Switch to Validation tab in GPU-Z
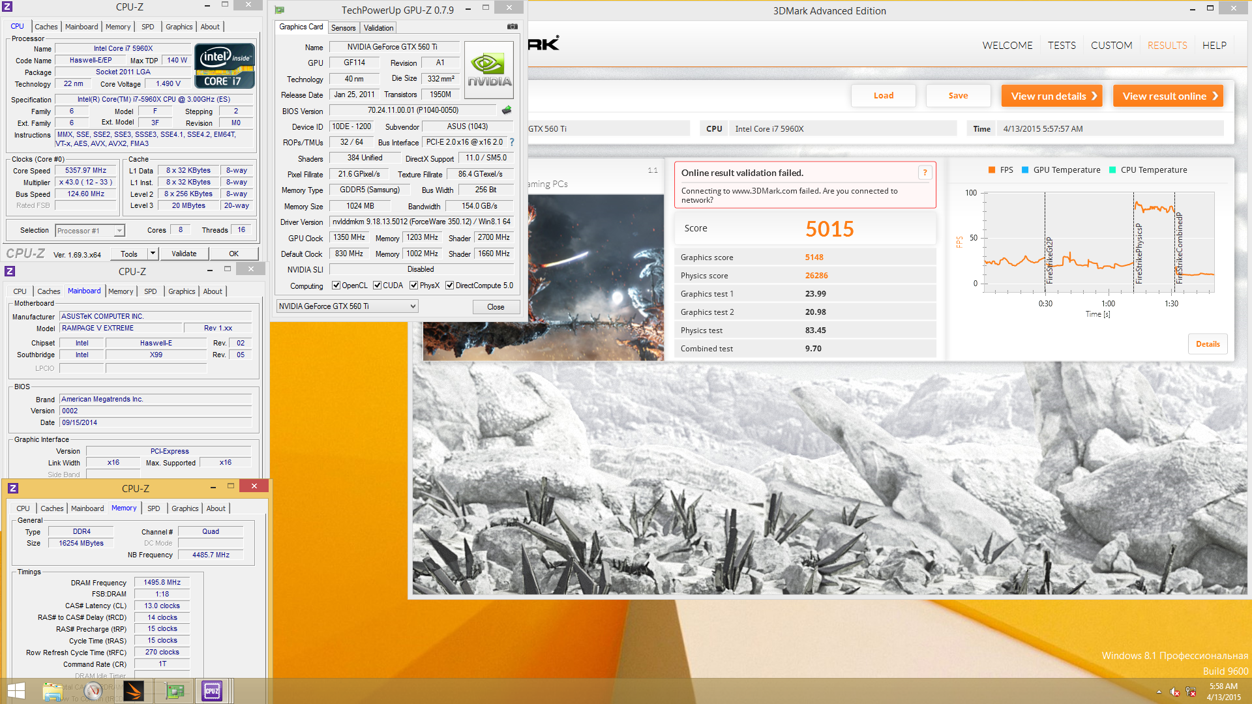The height and width of the screenshot is (704, 1252). point(378,28)
